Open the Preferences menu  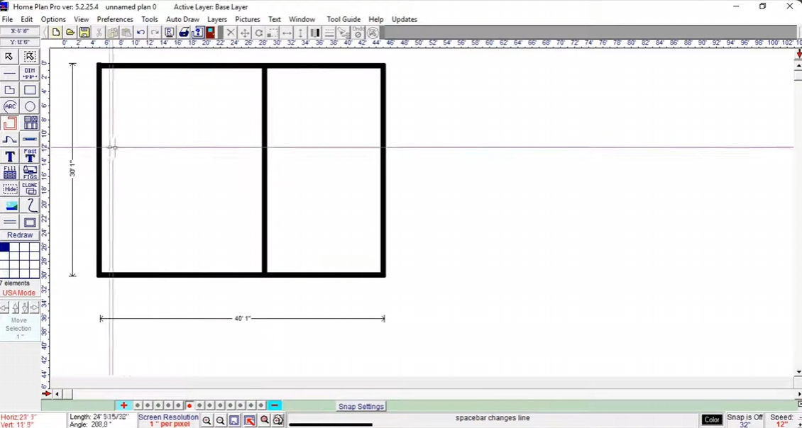(114, 19)
